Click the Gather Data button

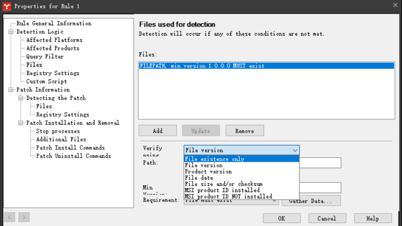coord(311,201)
